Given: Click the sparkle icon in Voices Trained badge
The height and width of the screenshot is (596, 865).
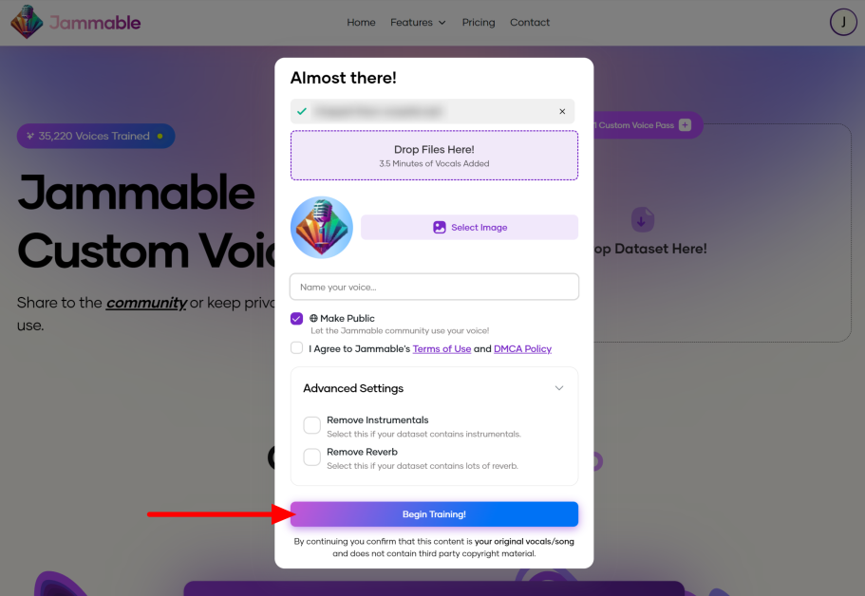Looking at the screenshot, I should tap(30, 136).
